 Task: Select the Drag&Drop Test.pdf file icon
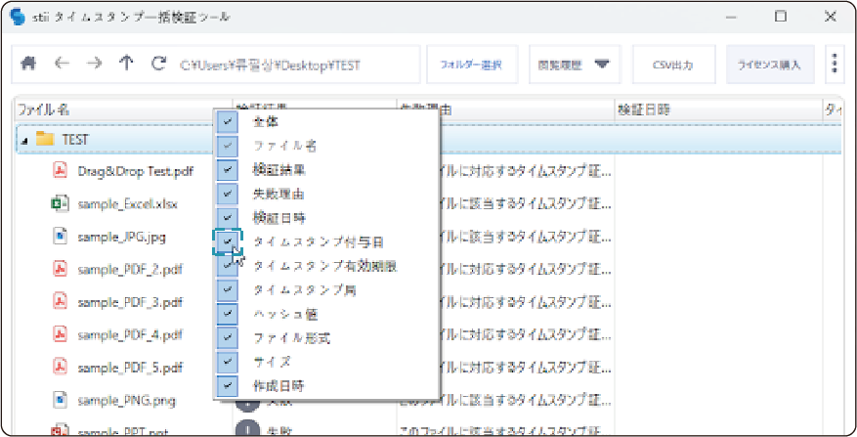click(59, 171)
